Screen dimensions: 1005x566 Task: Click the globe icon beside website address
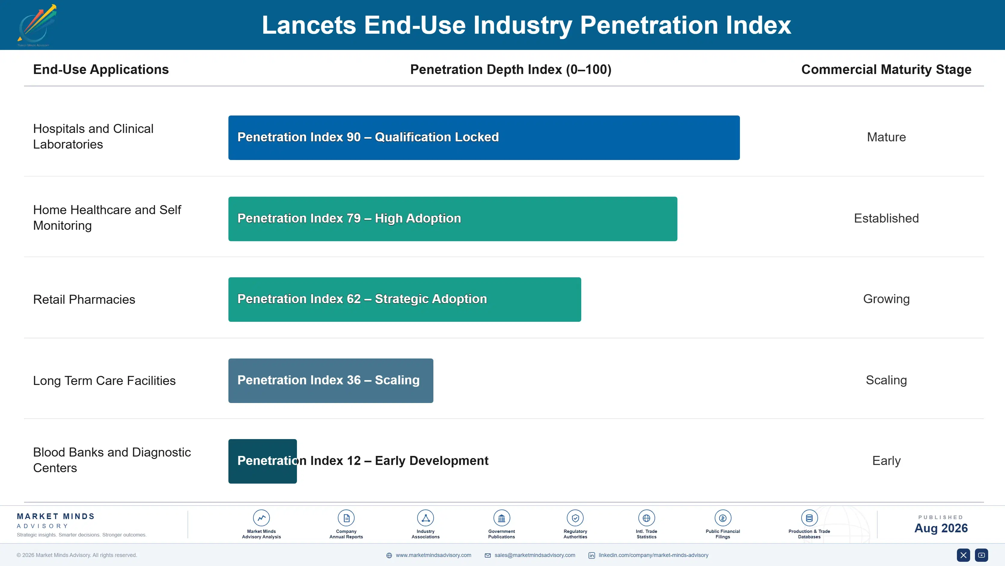[x=389, y=555]
